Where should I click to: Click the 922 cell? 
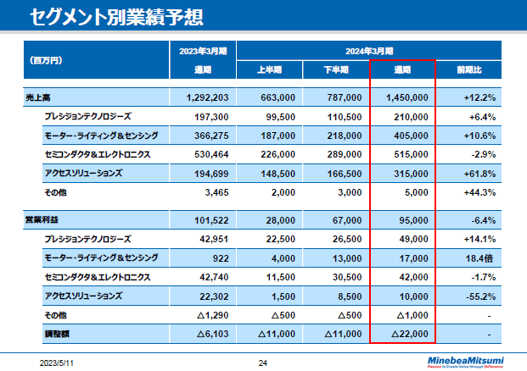pyautogui.click(x=221, y=258)
